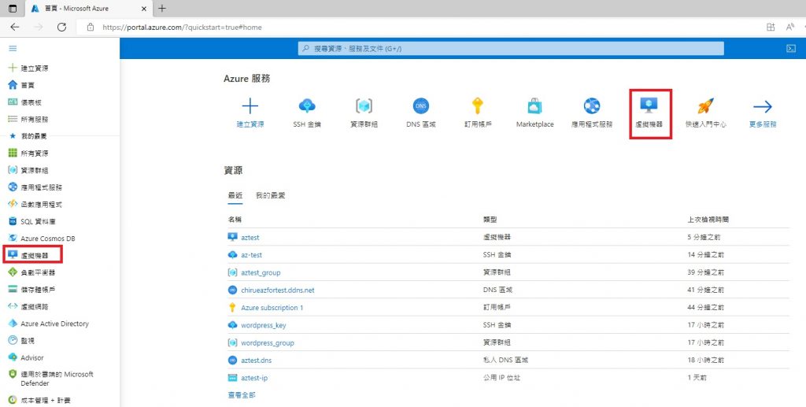Open 監視 in sidebar
The height and width of the screenshot is (407, 806).
[28, 341]
